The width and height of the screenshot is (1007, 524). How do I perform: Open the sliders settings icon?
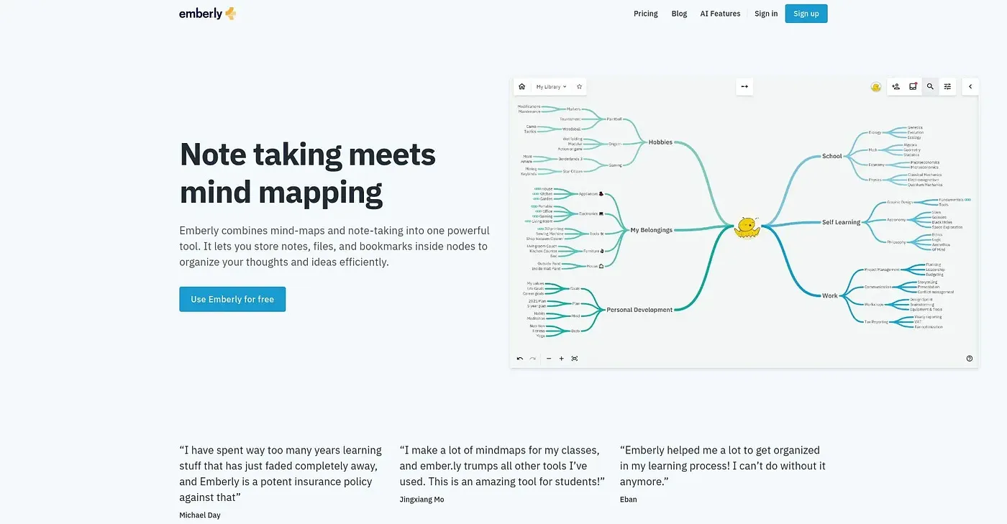click(x=947, y=86)
